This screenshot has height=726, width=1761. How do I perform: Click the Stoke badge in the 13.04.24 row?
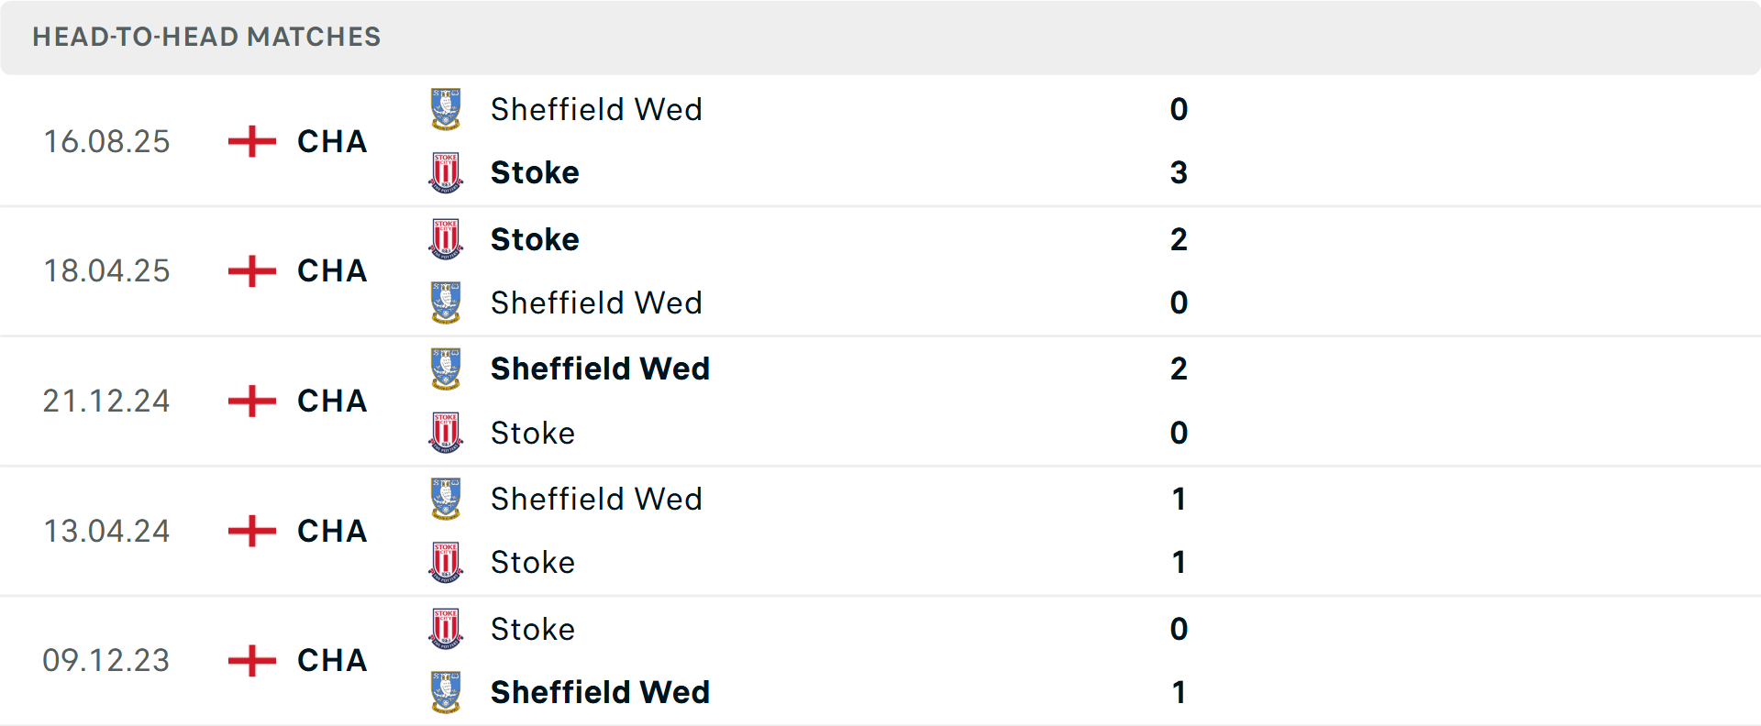pos(445,562)
